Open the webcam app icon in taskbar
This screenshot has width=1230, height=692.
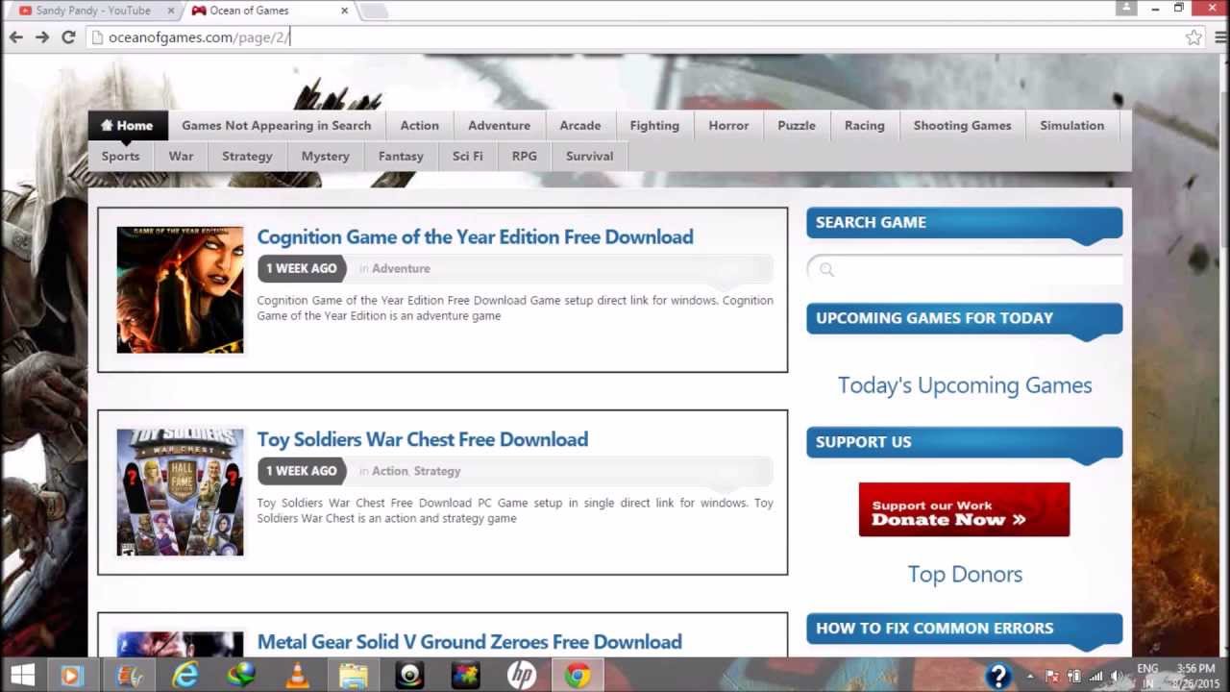(x=409, y=676)
